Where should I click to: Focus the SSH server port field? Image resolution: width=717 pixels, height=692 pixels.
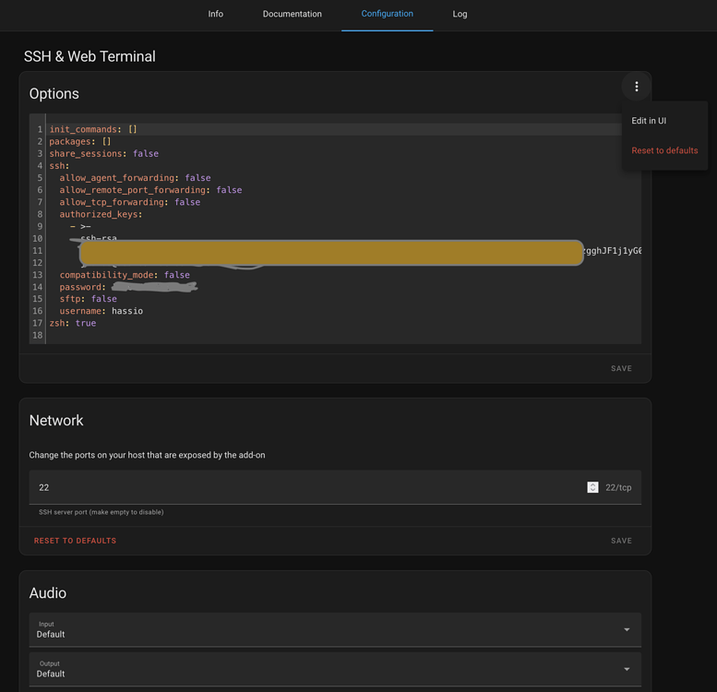click(305, 487)
